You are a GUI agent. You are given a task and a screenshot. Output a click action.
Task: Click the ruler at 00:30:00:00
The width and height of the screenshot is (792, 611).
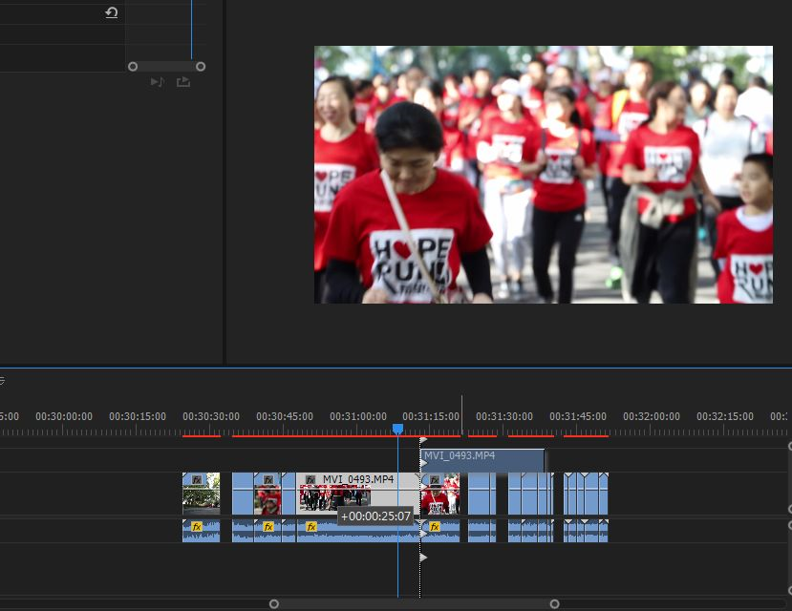point(64,417)
